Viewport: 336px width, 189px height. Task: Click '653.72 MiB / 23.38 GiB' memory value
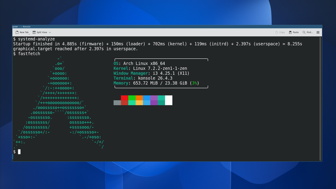160,83
